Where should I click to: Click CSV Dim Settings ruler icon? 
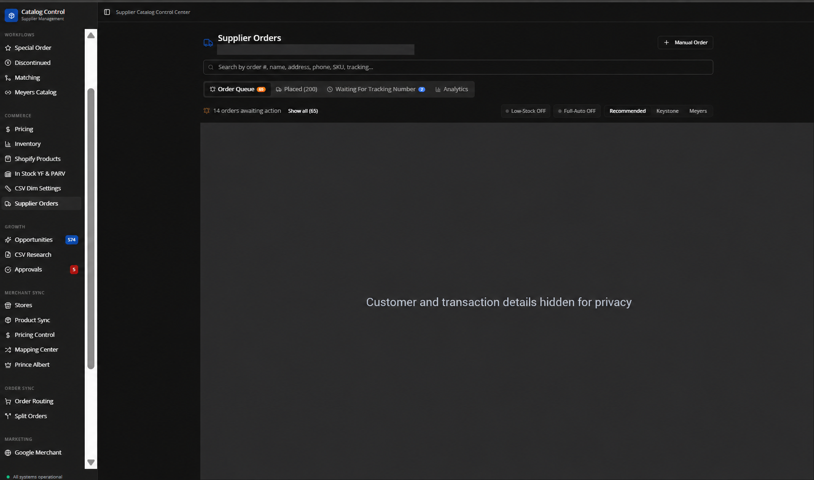coord(8,188)
